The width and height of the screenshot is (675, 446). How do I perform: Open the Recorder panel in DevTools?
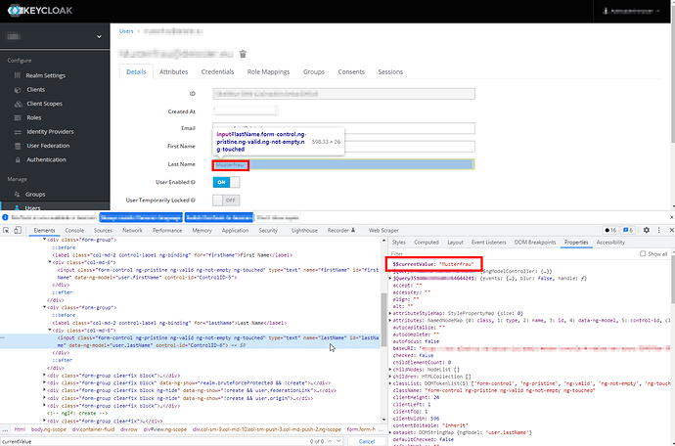tap(337, 229)
